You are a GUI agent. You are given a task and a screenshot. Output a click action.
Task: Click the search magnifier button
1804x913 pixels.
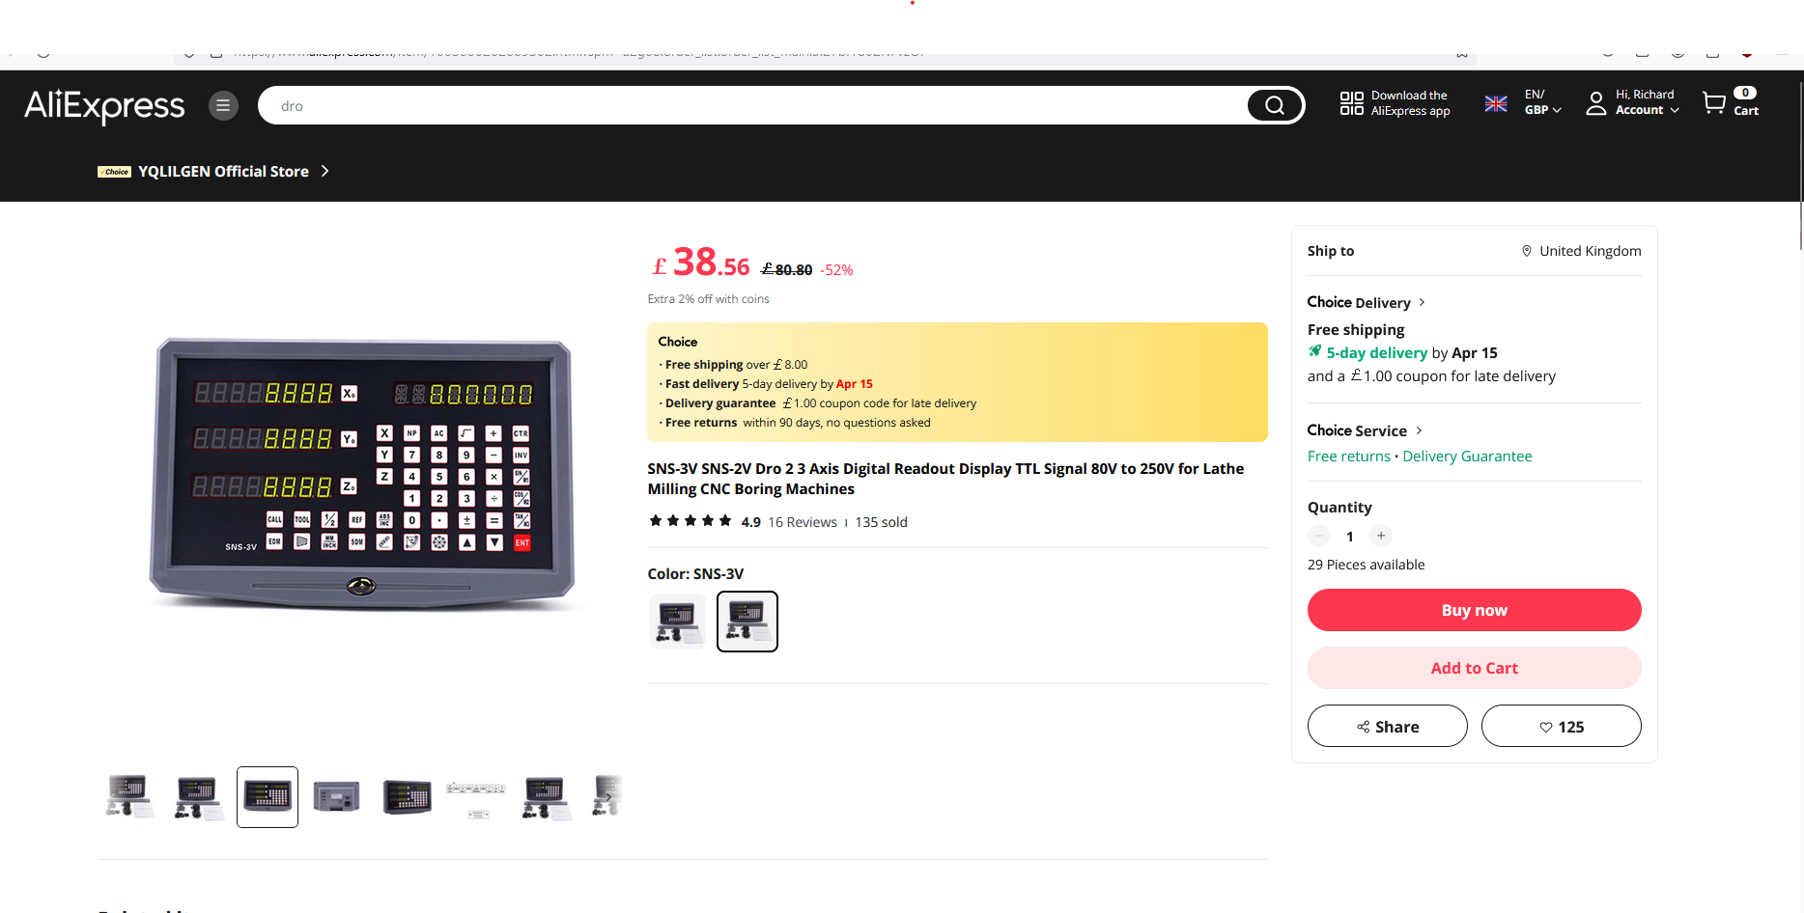tap(1275, 105)
